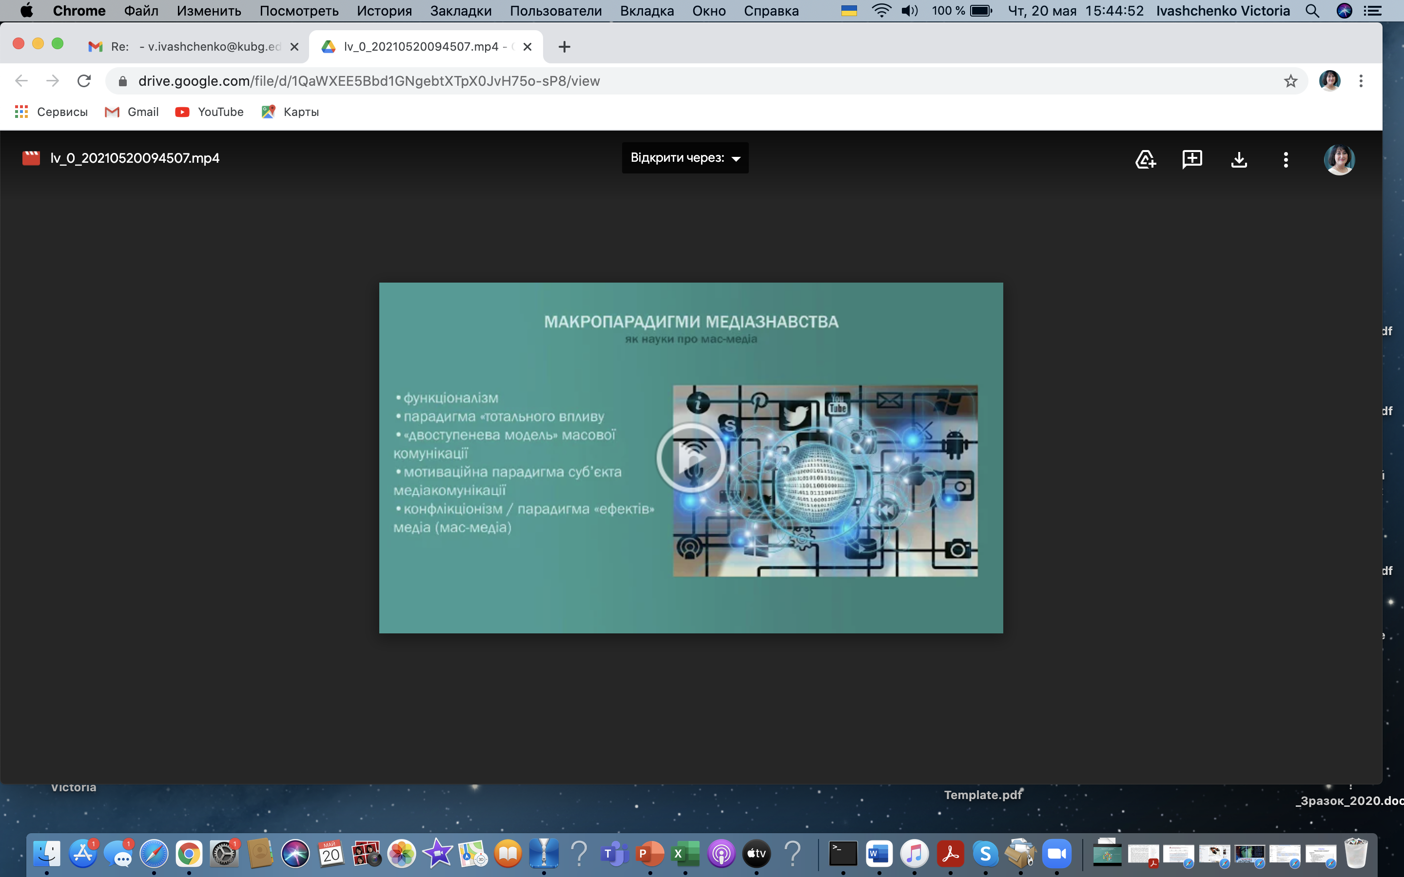Open the Drive viewer three-dot menu

1286,159
